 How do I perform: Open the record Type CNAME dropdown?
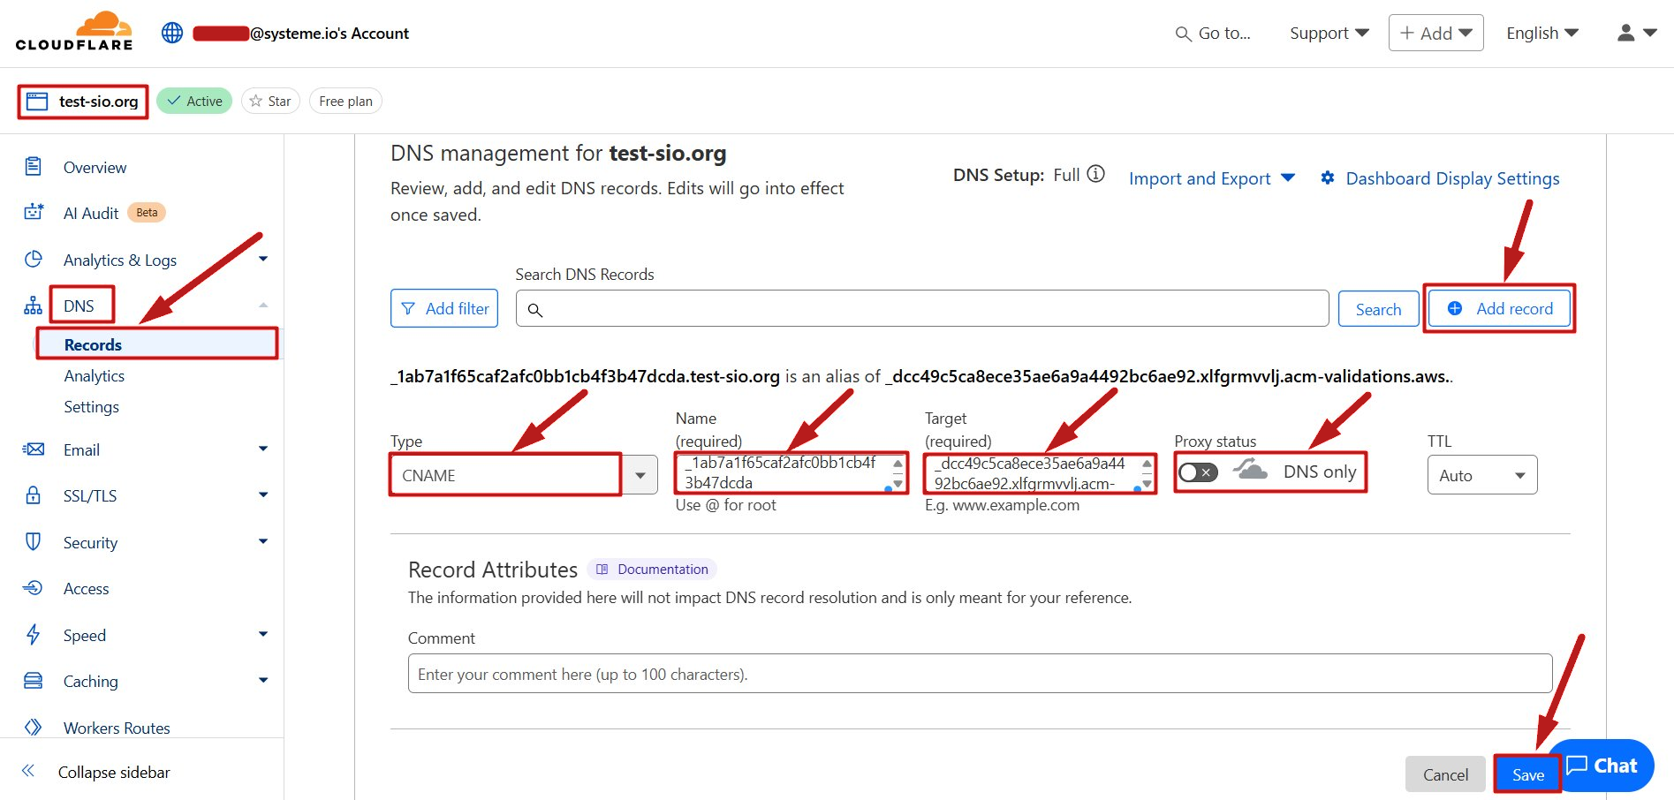click(x=523, y=475)
